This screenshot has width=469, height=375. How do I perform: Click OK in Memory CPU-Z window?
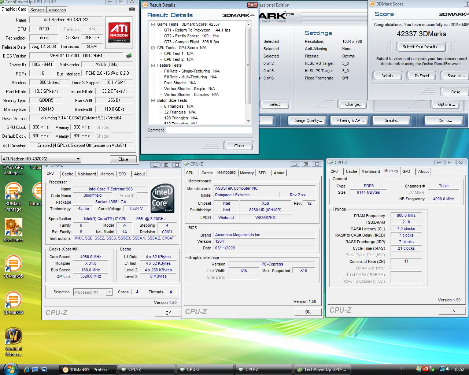tap(452, 310)
